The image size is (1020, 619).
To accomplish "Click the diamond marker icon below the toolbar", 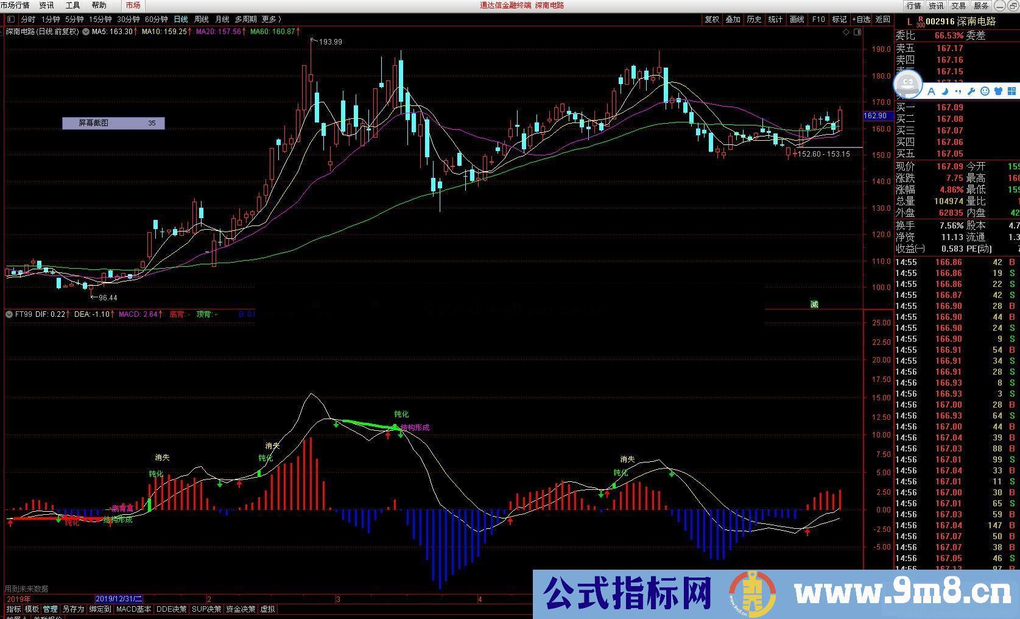I will [x=846, y=32].
